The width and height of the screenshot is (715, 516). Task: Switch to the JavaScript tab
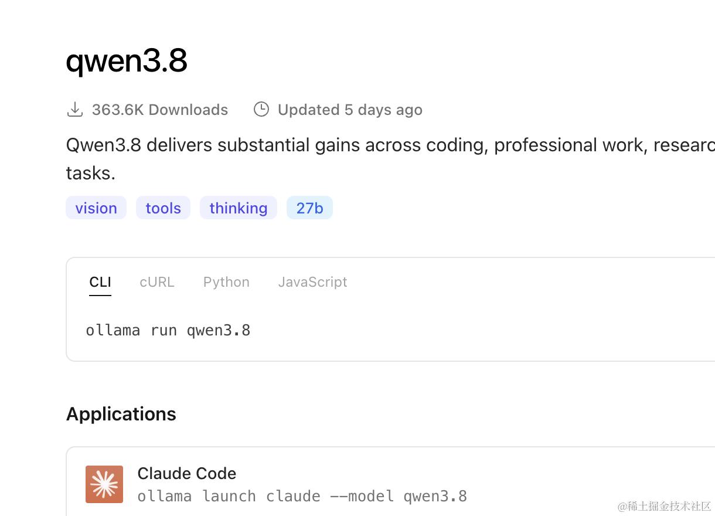(x=312, y=282)
